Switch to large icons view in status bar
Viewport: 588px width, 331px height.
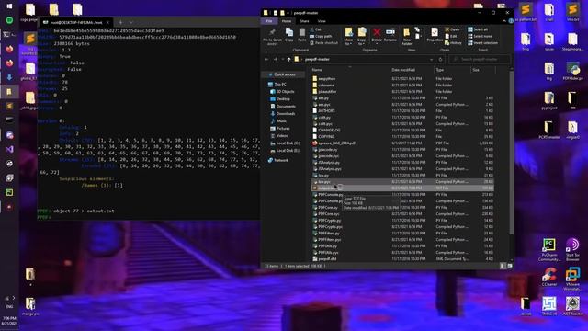pyautogui.click(x=510, y=266)
